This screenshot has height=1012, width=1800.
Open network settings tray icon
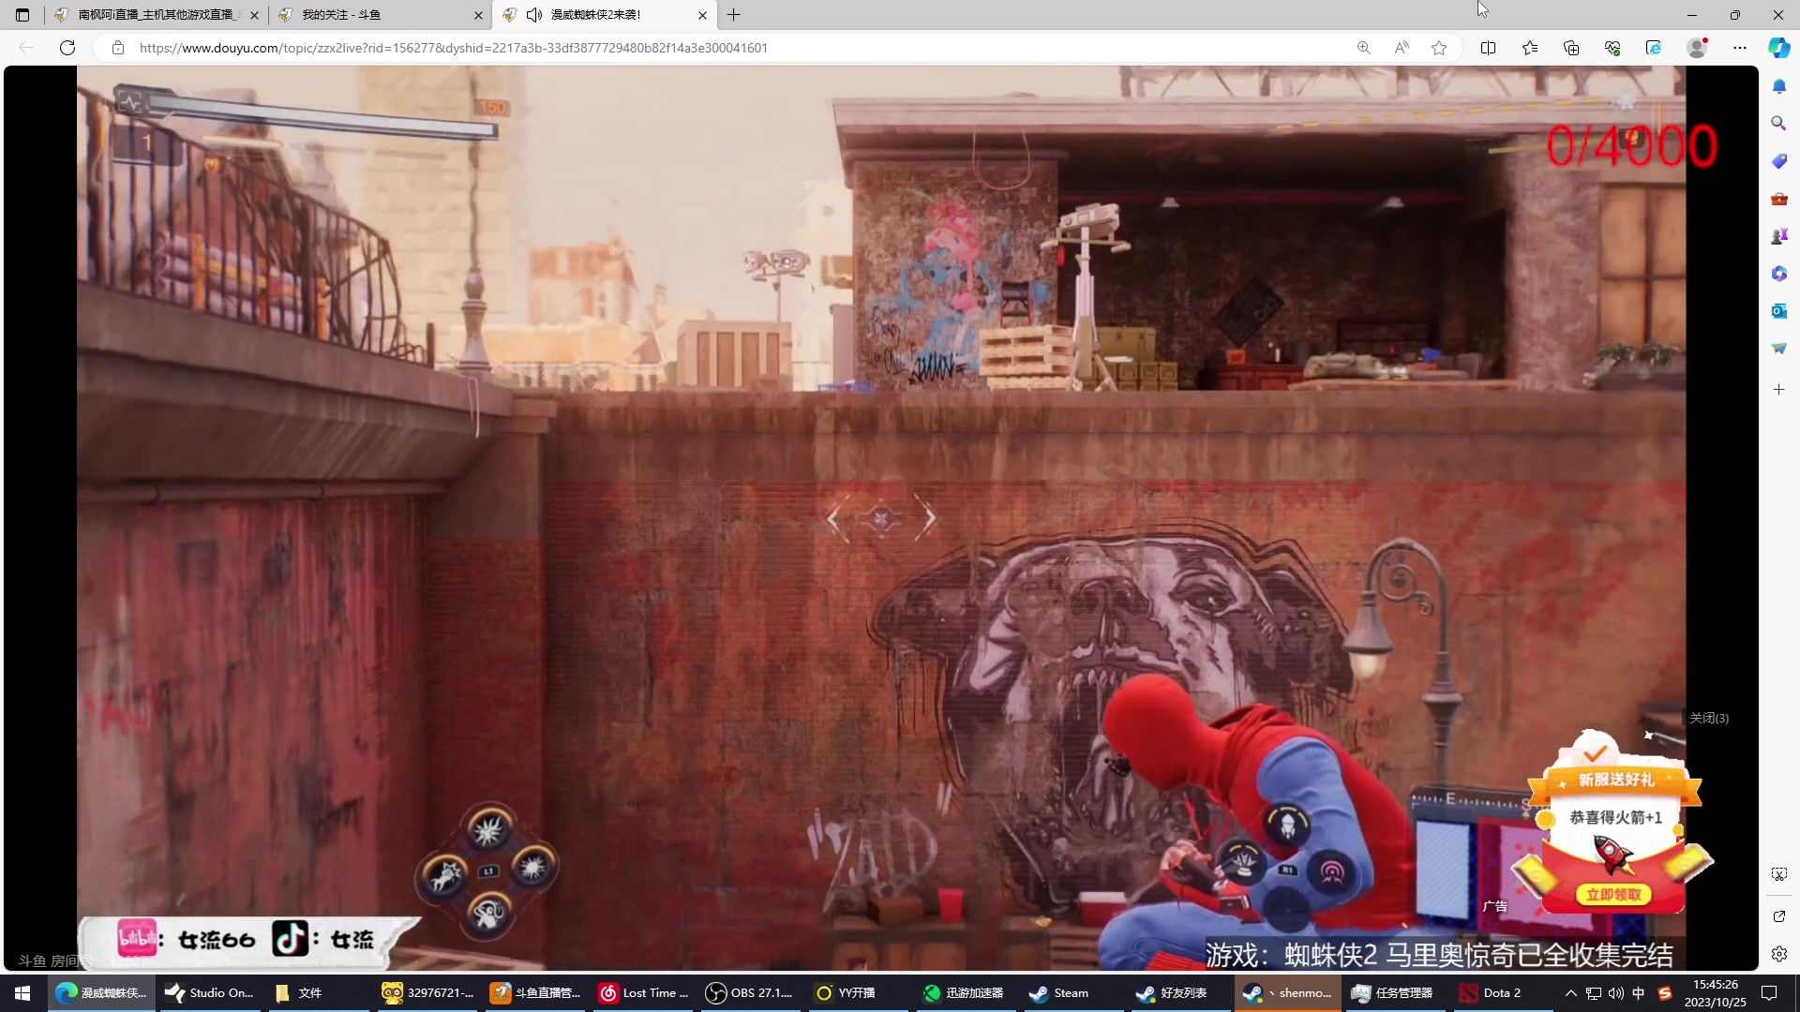tap(1594, 993)
